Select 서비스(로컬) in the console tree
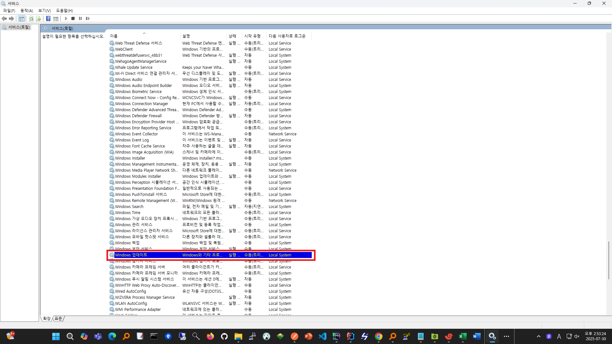This screenshot has width=612, height=344. (19, 27)
